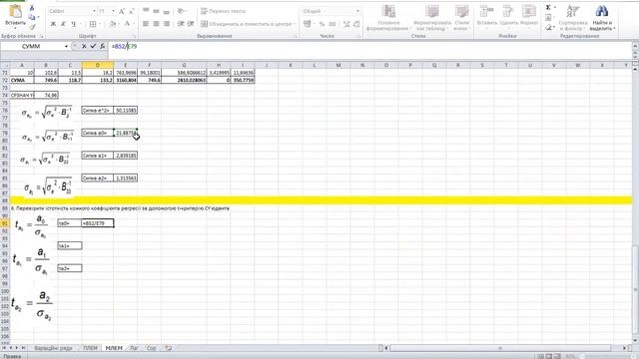This screenshot has height=359, width=639.
Task: Click the increase decimal icon
Action: [346, 24]
